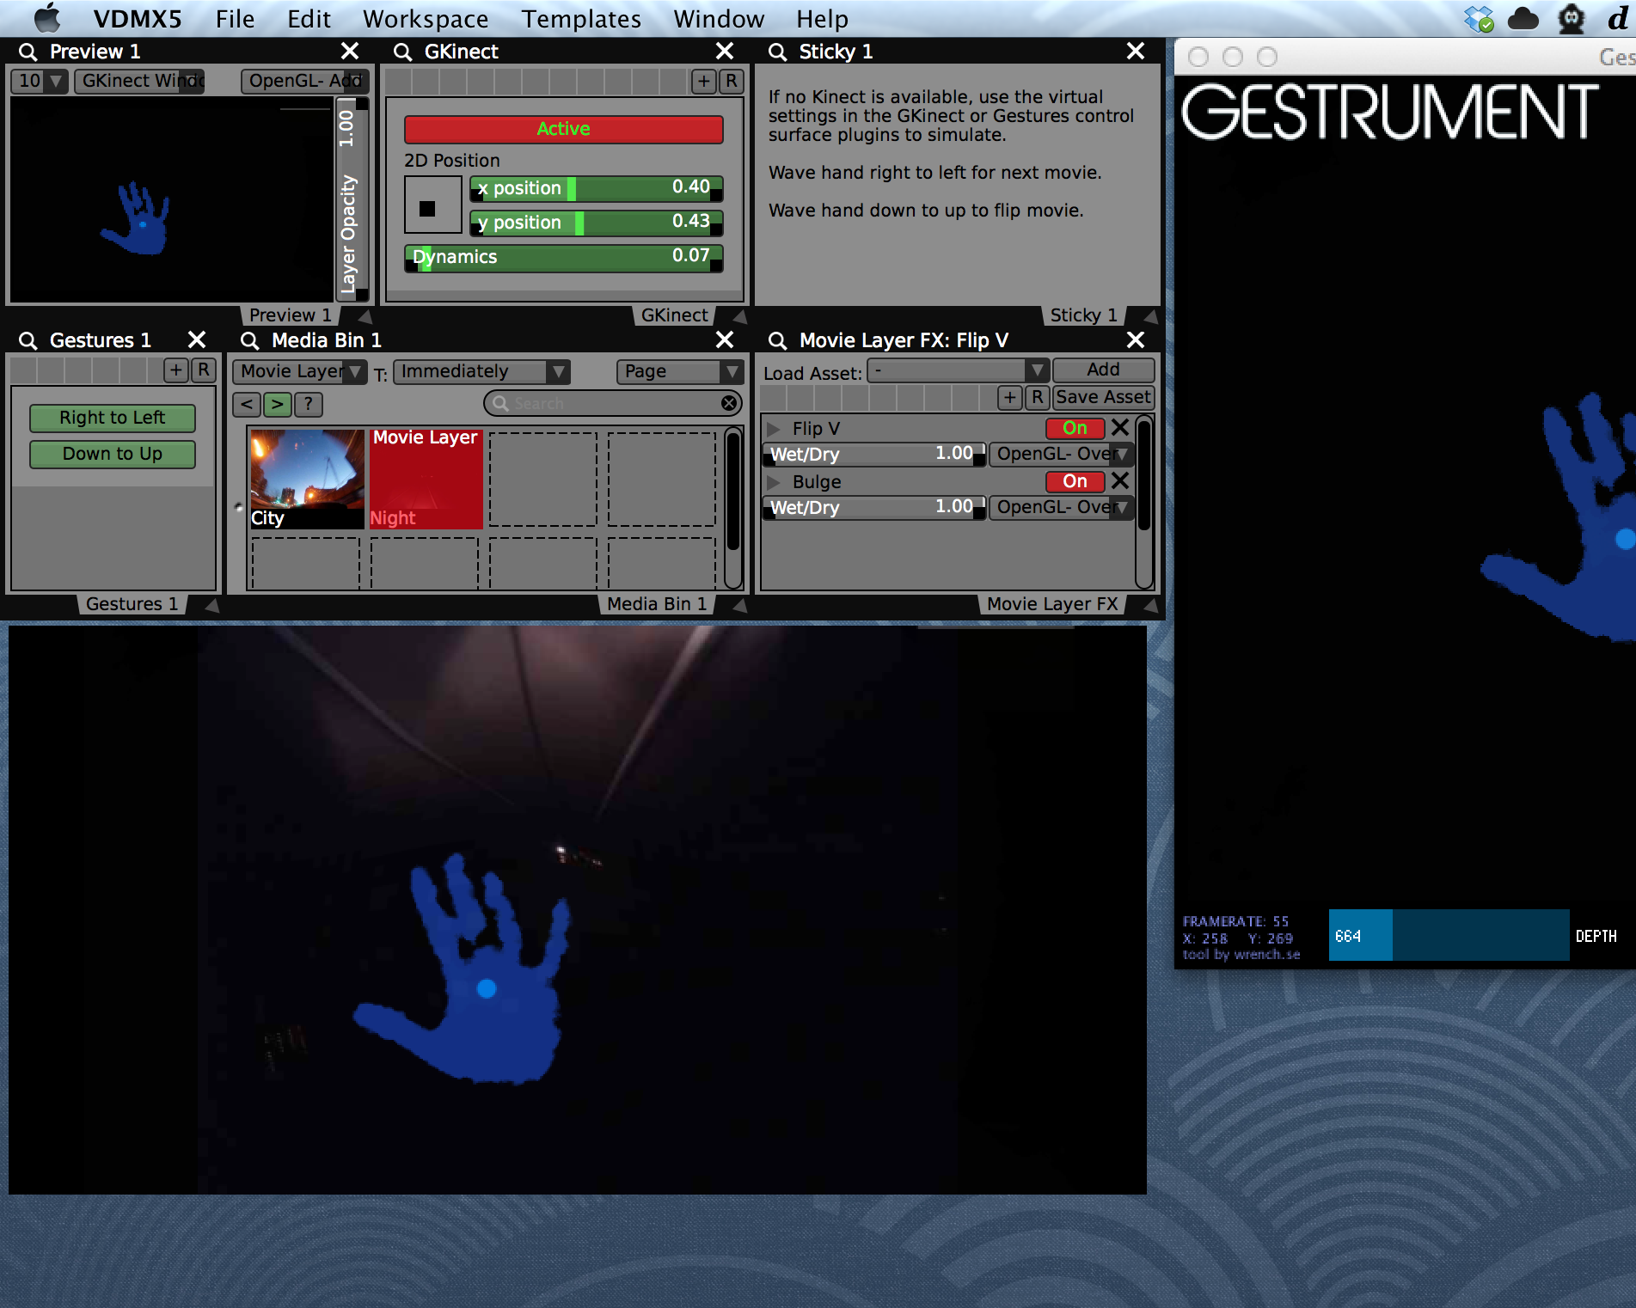Viewport: 1636px width, 1308px height.
Task: Toggle Flip V effect On
Action: (1075, 428)
